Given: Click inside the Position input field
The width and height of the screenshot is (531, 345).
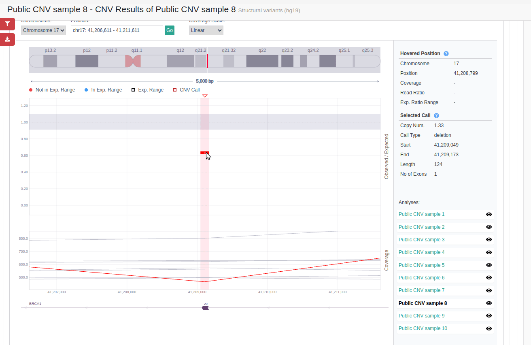Looking at the screenshot, I should point(117,30).
